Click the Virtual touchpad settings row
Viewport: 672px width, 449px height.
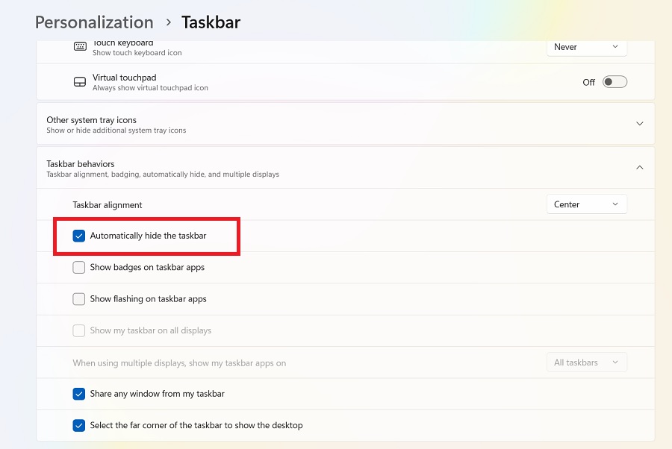(299, 81)
